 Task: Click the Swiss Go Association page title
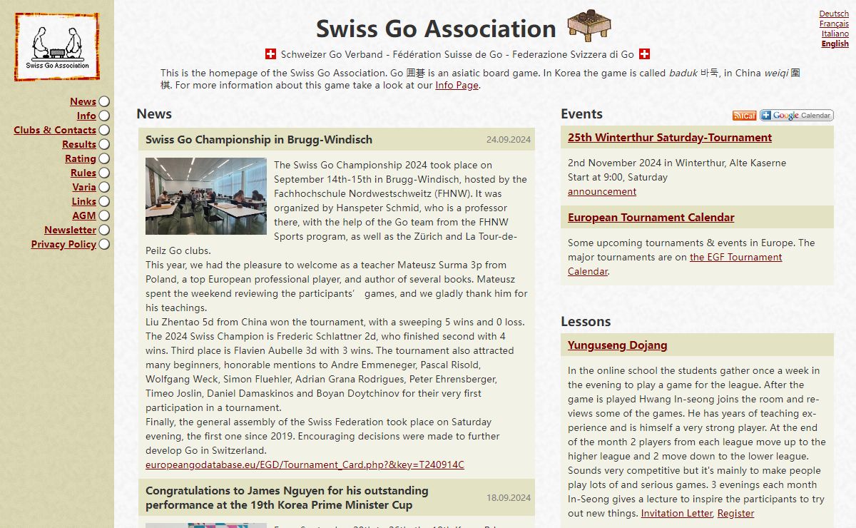(436, 29)
